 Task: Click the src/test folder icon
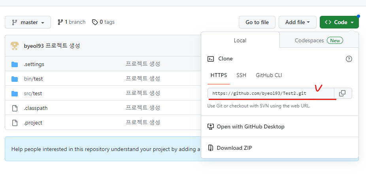15,94
